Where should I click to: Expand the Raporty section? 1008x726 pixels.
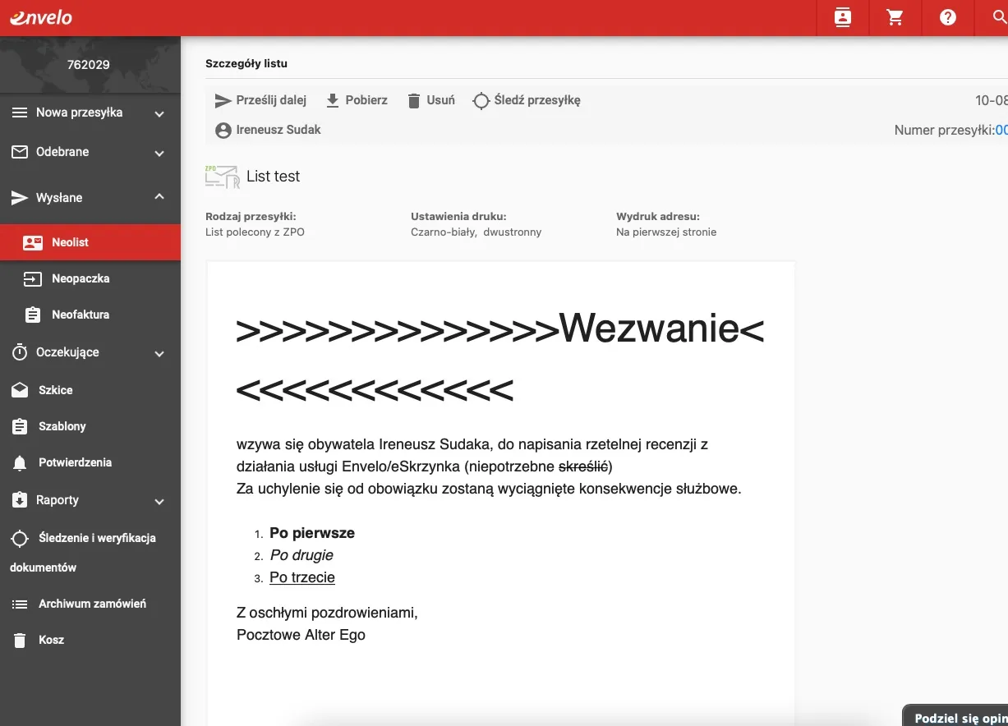(159, 501)
